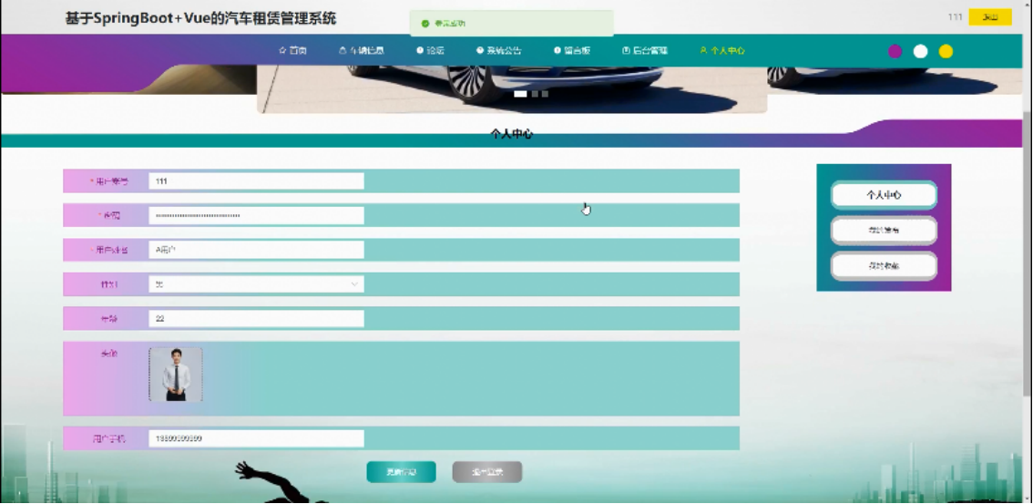Select 个人中心 in the right side panel
This screenshot has width=1033, height=504.
point(885,195)
